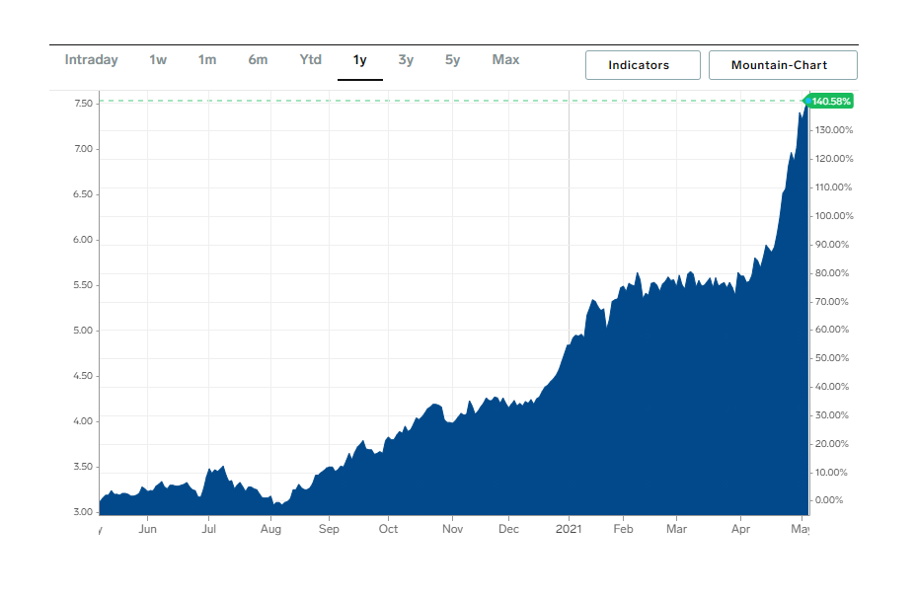Show the 6m chart period
Viewport: 916px width, 596px height.
tap(258, 60)
